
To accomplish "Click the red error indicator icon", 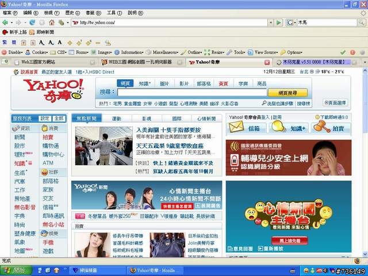I will (x=352, y=52).
